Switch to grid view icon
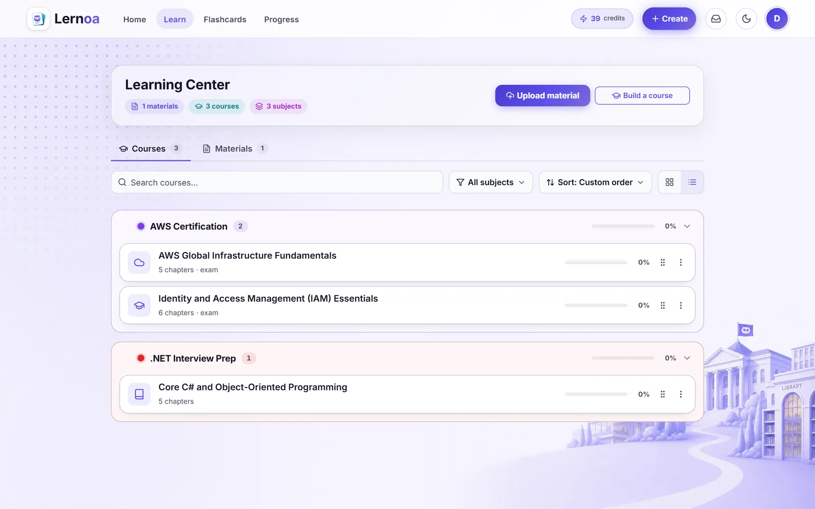The image size is (815, 509). (669, 182)
